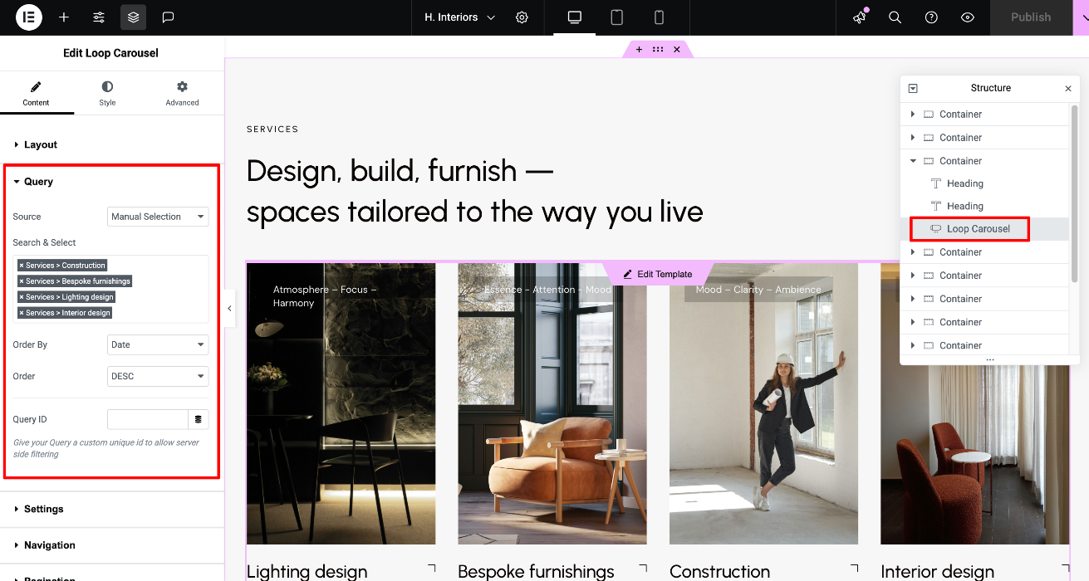Click Query ID dynamic tags icon

[199, 419]
